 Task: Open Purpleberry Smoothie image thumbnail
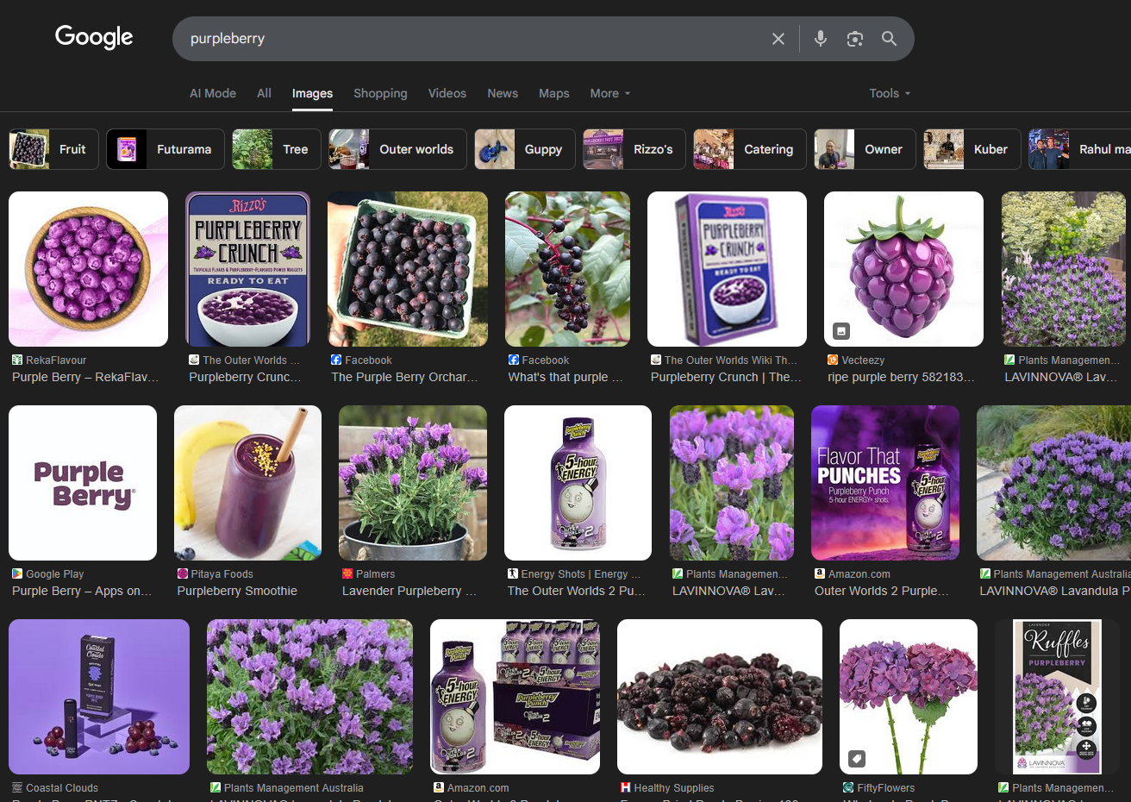pos(247,483)
